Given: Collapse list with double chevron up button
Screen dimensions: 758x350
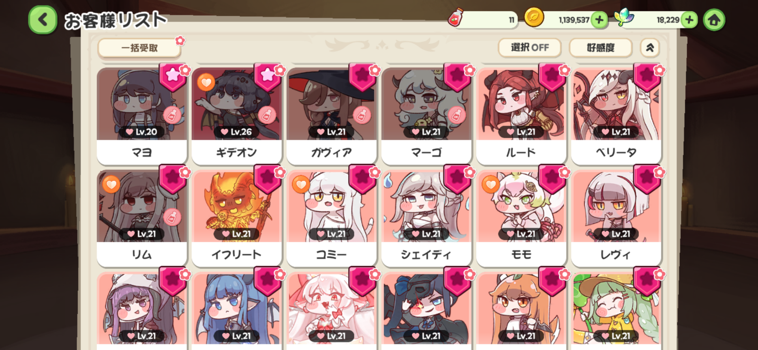Looking at the screenshot, I should pos(650,48).
